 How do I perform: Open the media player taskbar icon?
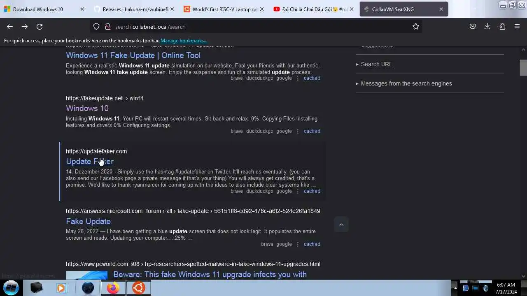tap(62, 288)
